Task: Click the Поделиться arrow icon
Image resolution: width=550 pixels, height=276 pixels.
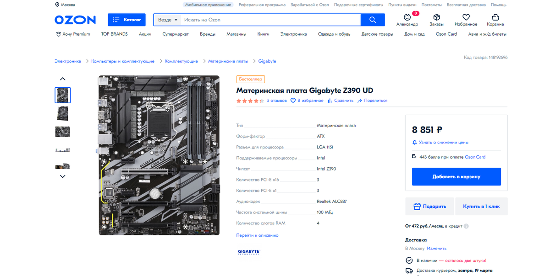Action: click(360, 101)
